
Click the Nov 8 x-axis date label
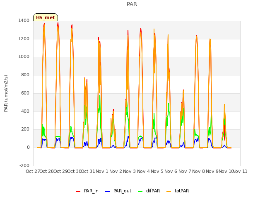199,171
